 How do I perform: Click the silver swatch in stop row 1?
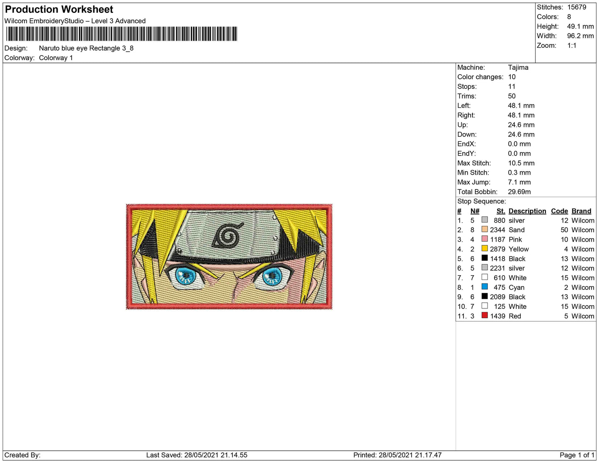click(485, 220)
